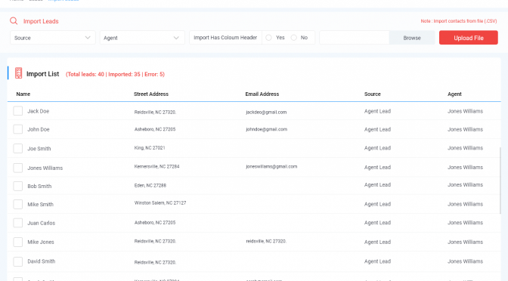Open the Agent dropdown
The height and width of the screenshot is (281, 508).
point(142,38)
